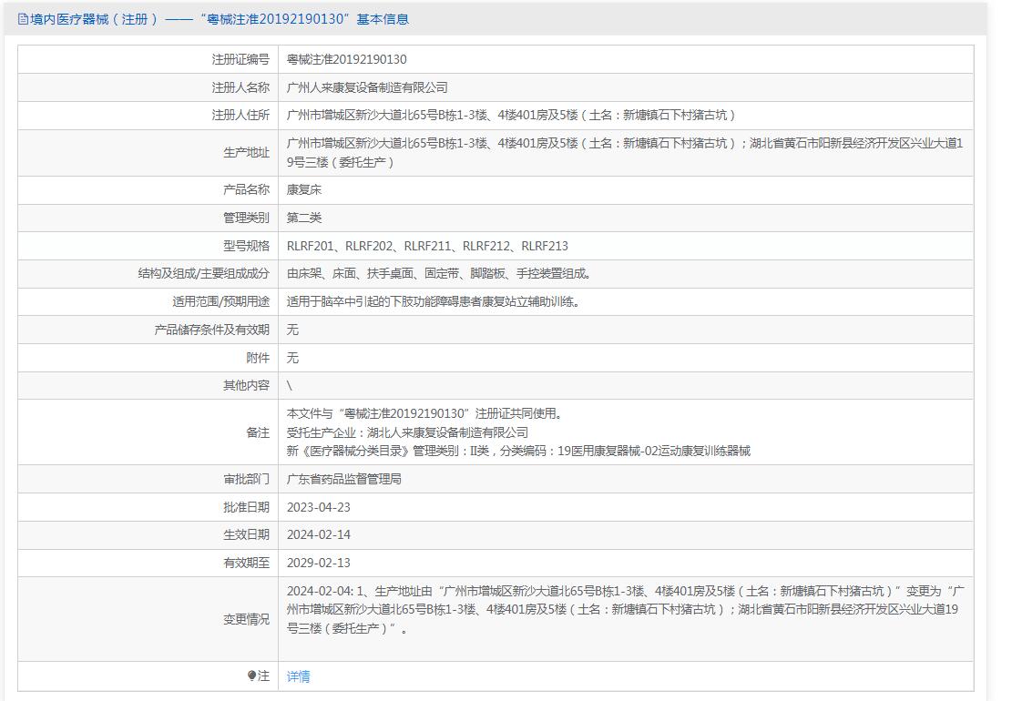1012x701 pixels.
Task: Click the date 2024-02-14
Action: pyautogui.click(x=318, y=534)
